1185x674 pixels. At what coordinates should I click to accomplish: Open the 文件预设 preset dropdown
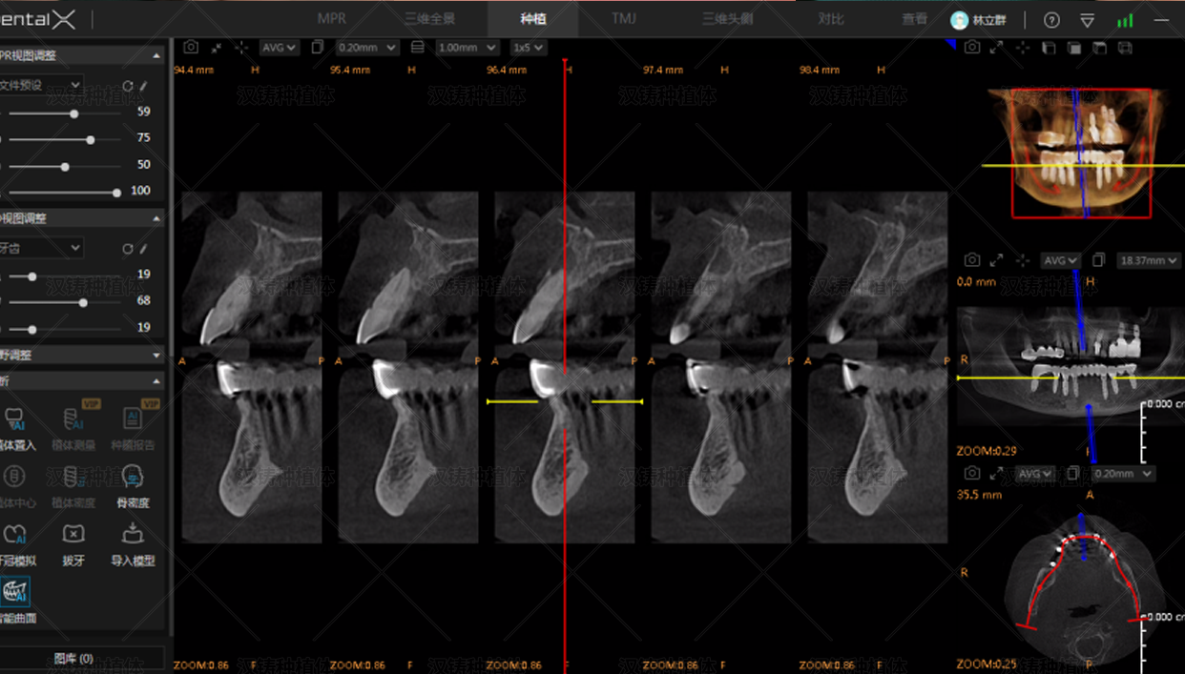(41, 85)
